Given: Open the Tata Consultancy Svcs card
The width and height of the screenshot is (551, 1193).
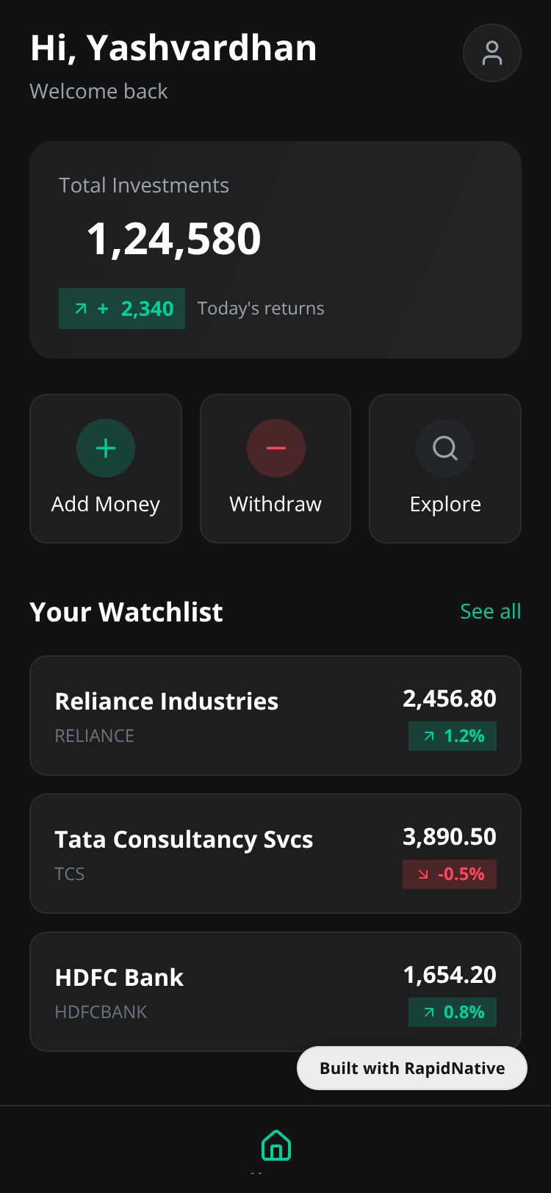Looking at the screenshot, I should (x=220, y=854).
